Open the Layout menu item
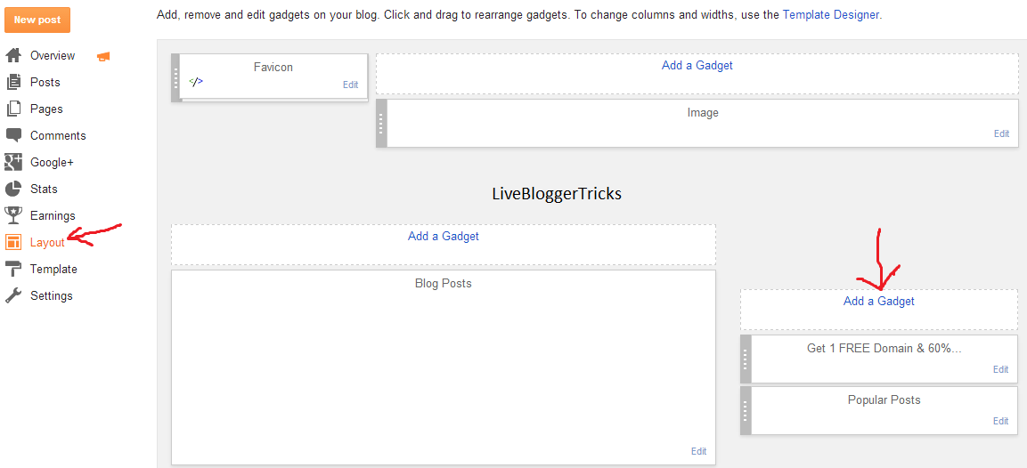 point(47,242)
